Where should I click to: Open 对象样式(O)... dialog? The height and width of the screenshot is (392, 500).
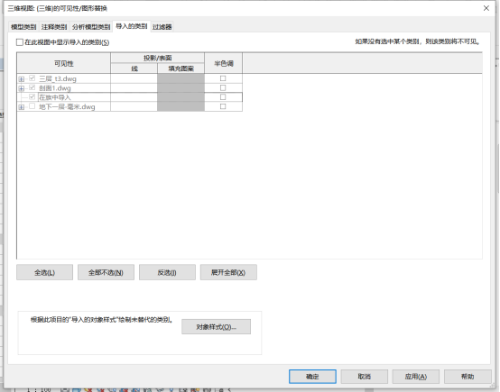point(217,327)
